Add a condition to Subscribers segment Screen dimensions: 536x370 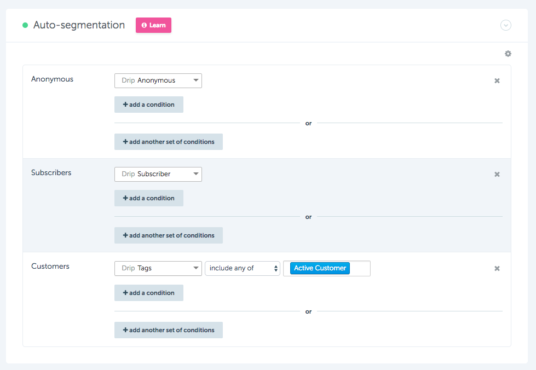(x=149, y=198)
